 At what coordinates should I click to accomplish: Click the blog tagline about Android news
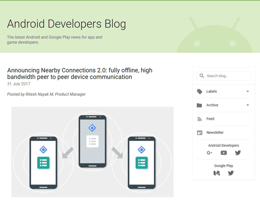(55, 40)
